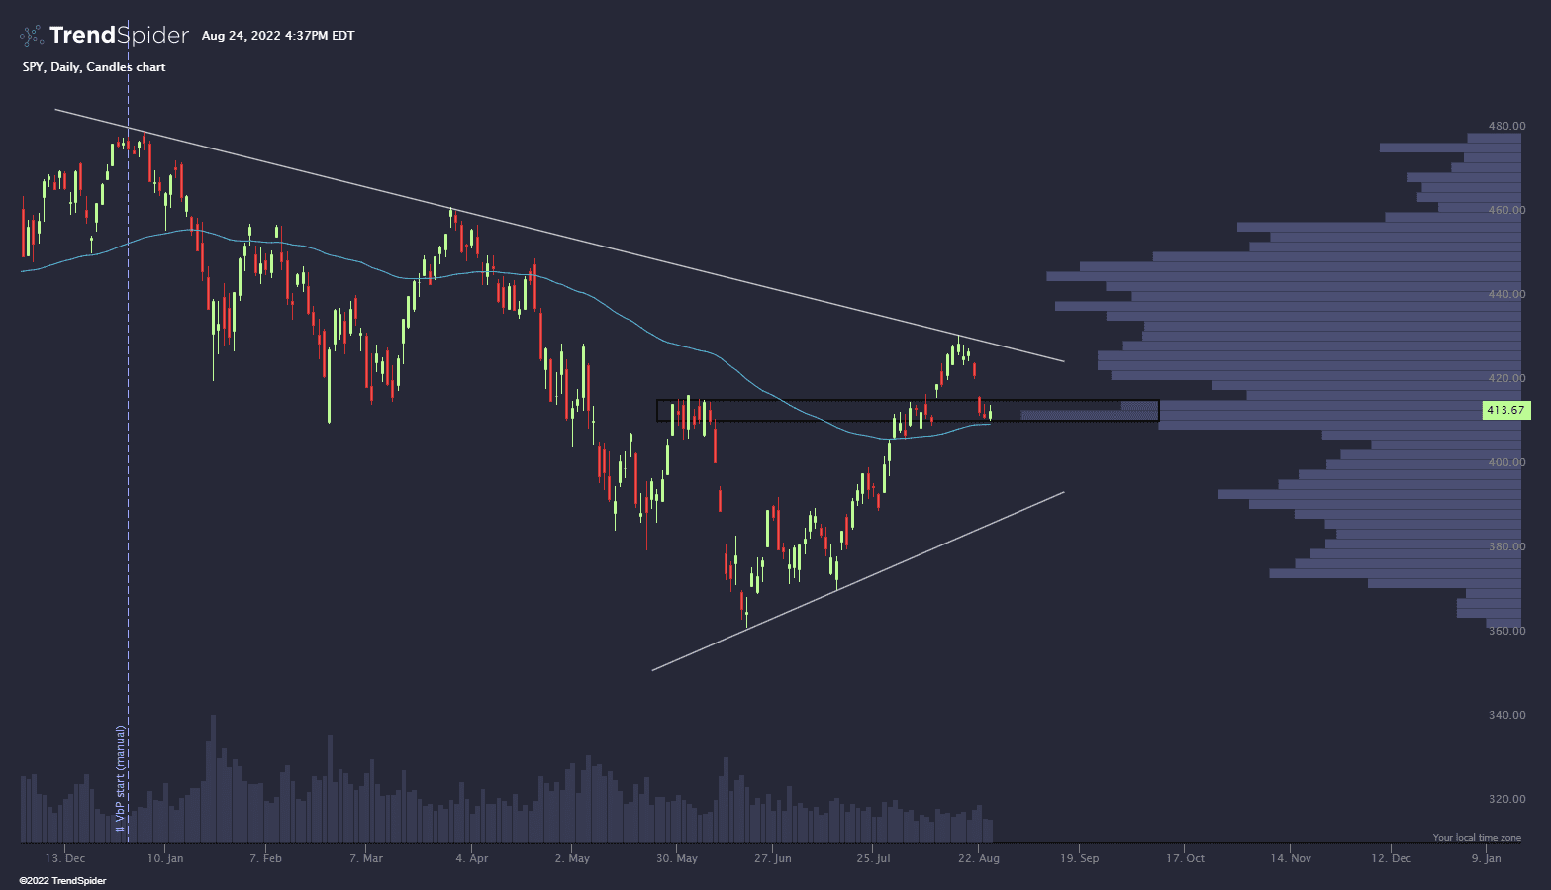Image resolution: width=1551 pixels, height=890 pixels.
Task: Click the 19. Sep date axis label
Action: [x=1079, y=858]
